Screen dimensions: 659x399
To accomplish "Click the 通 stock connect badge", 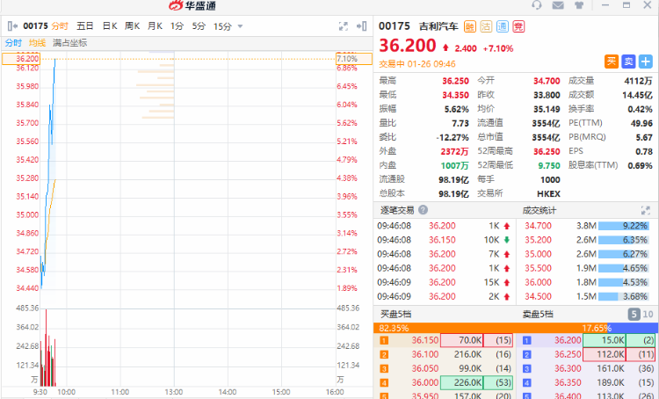I will click(503, 27).
